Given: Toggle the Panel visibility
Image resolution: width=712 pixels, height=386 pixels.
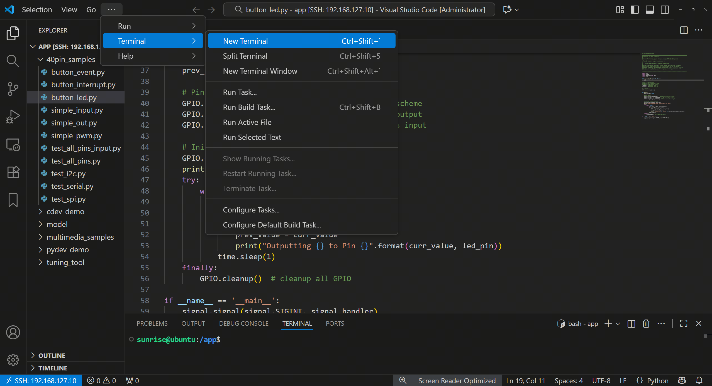Looking at the screenshot, I should (x=650, y=9).
